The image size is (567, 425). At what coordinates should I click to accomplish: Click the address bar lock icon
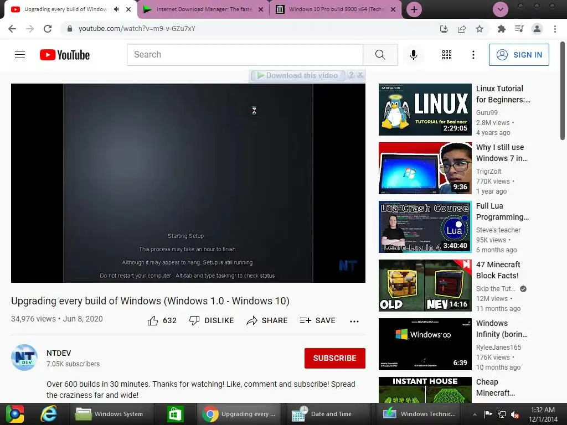coord(70,29)
